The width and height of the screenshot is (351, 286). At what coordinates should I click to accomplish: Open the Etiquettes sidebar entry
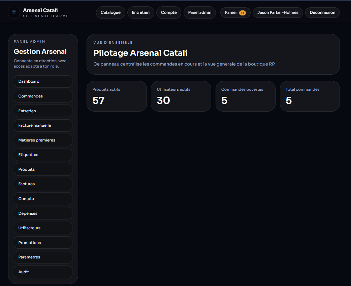click(x=43, y=155)
